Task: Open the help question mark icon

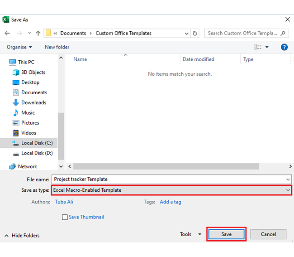Action: (x=284, y=47)
